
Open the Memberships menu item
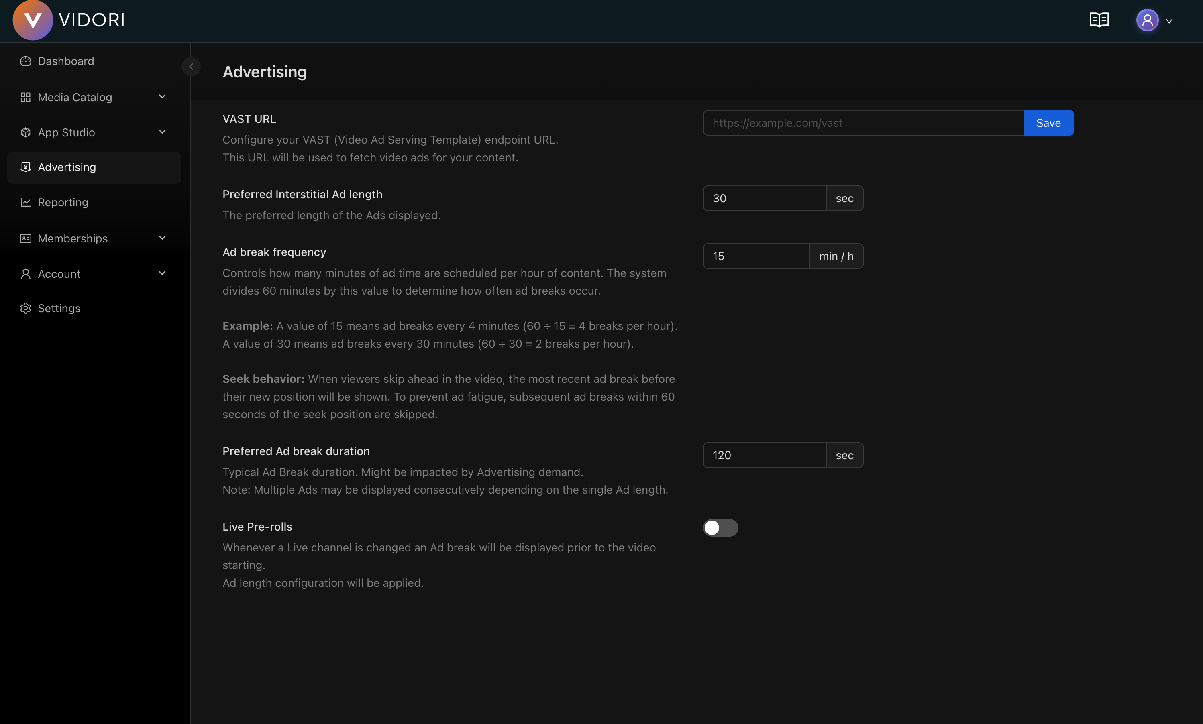(x=73, y=238)
